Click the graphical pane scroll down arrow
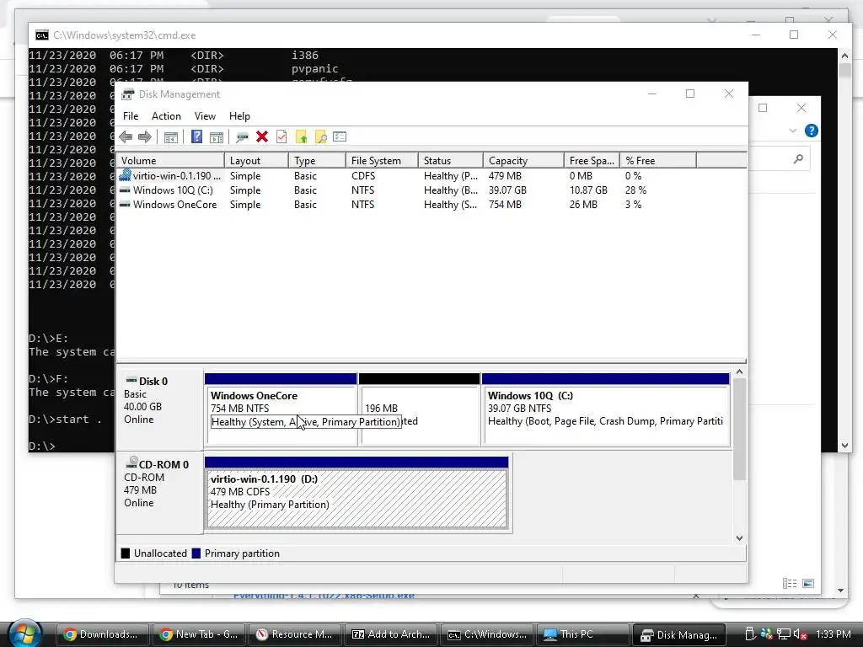The image size is (863, 647). coord(740,538)
